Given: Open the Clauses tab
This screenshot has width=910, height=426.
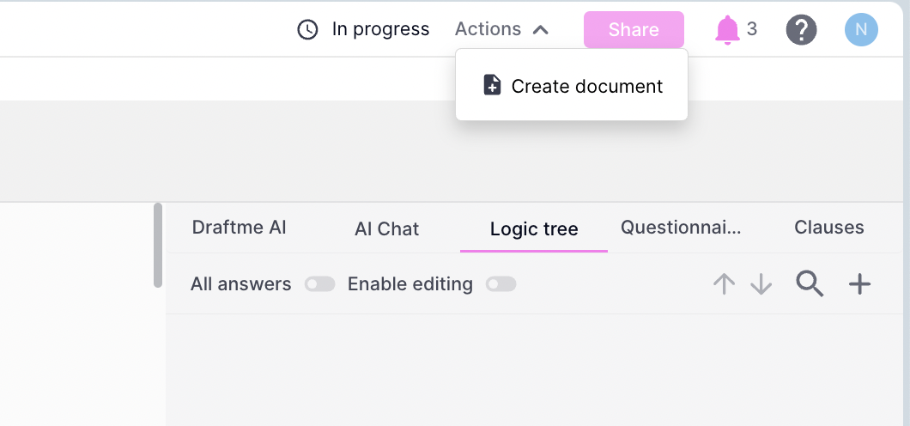Looking at the screenshot, I should tap(828, 228).
